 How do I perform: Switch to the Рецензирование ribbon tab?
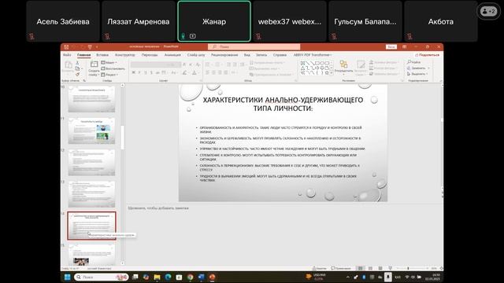(224, 55)
